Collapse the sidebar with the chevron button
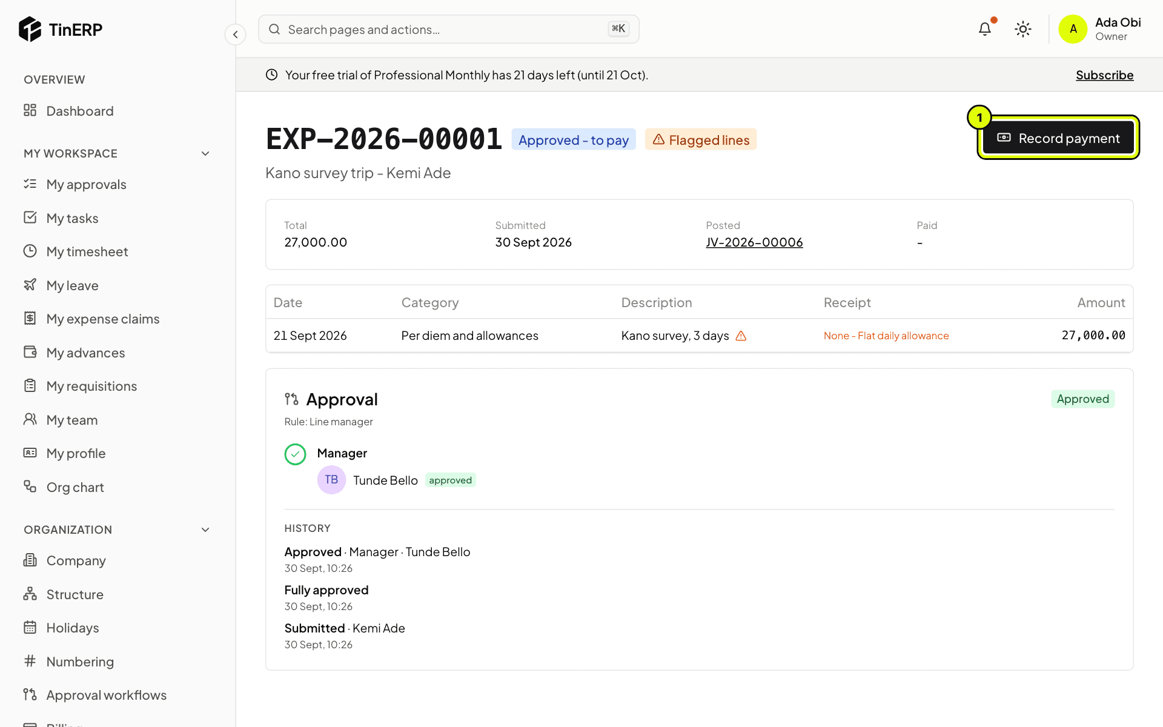1163x727 pixels. tap(235, 35)
